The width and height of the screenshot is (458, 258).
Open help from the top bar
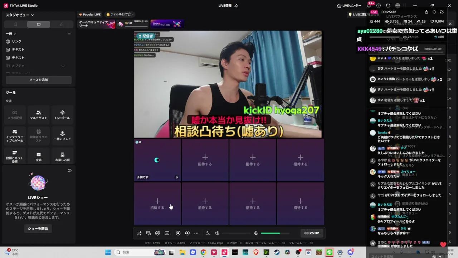pyautogui.click(x=379, y=6)
